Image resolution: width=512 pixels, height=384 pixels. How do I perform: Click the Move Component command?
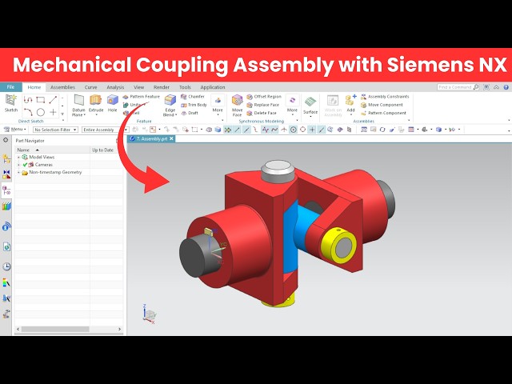click(382, 105)
